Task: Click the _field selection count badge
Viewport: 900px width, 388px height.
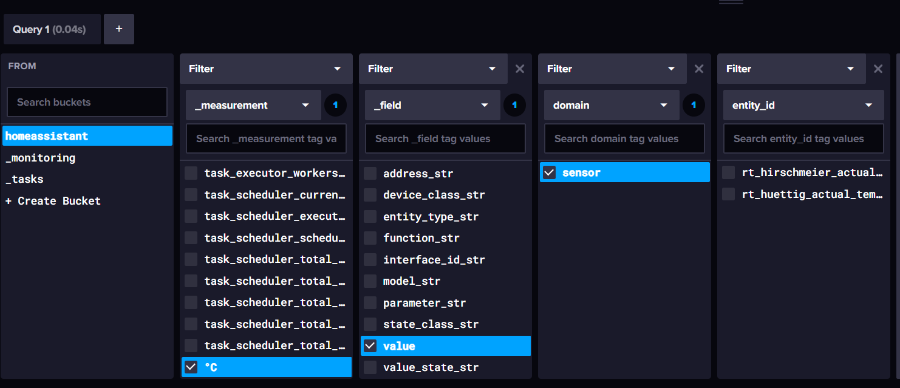Action: coord(514,105)
